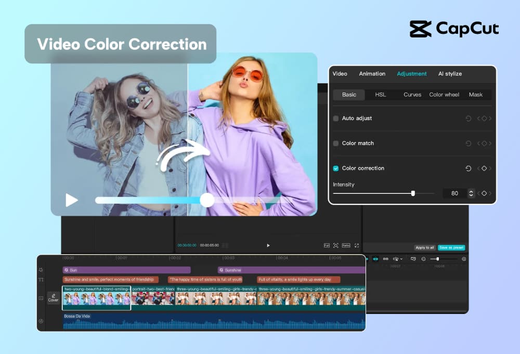Click the timeline zoom-in plus icon
Screen dimensions: 520x354
click(464, 259)
